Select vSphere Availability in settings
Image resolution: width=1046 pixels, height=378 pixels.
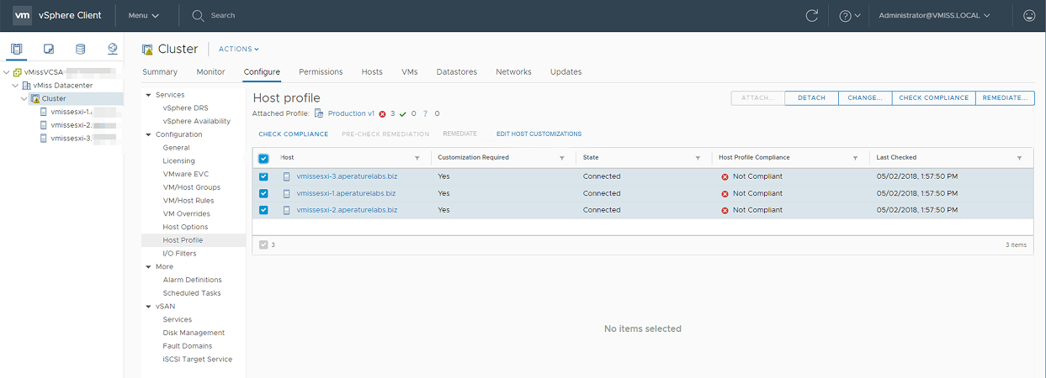(197, 121)
